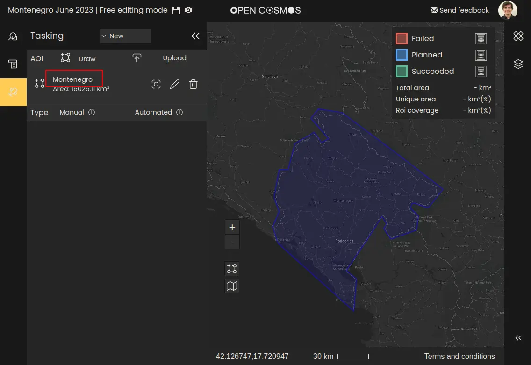Screen dimensions: 531x365
Task: Click the Upload AOI button
Action: pyautogui.click(x=174, y=58)
